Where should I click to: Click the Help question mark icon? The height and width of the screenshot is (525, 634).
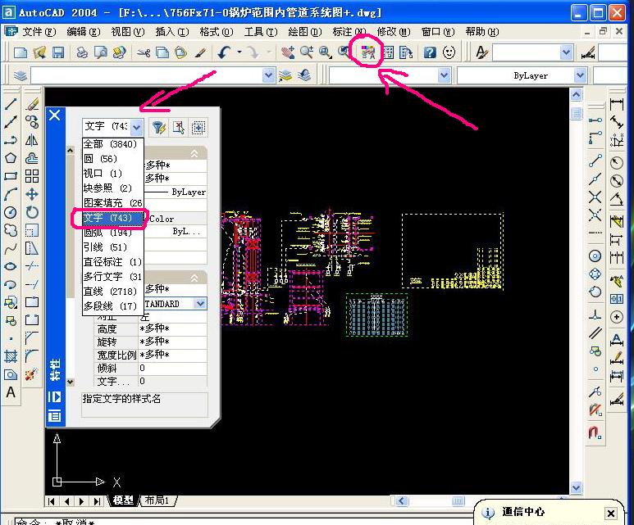(430, 52)
